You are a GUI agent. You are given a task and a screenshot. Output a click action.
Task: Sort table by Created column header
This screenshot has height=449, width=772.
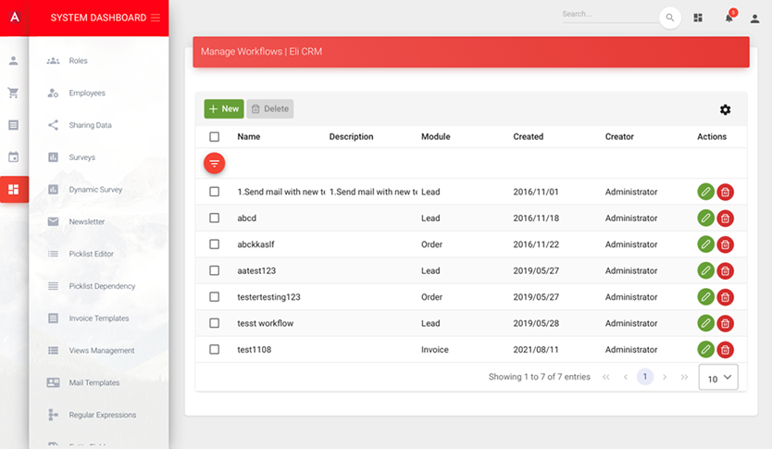coord(529,137)
